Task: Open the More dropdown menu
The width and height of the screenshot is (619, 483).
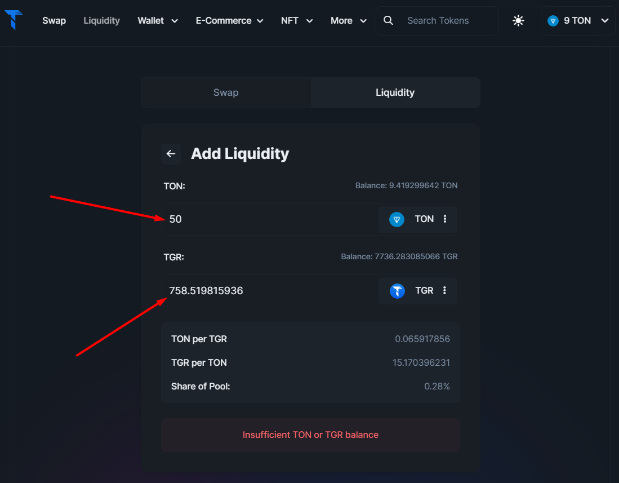Action: pyautogui.click(x=349, y=21)
